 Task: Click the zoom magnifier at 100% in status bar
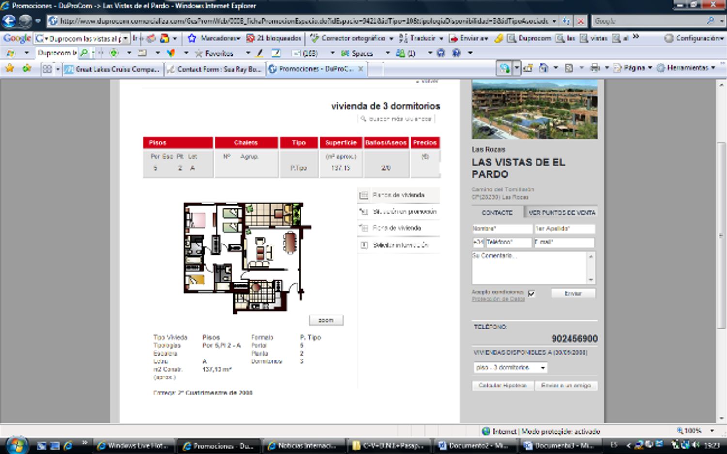pos(680,430)
